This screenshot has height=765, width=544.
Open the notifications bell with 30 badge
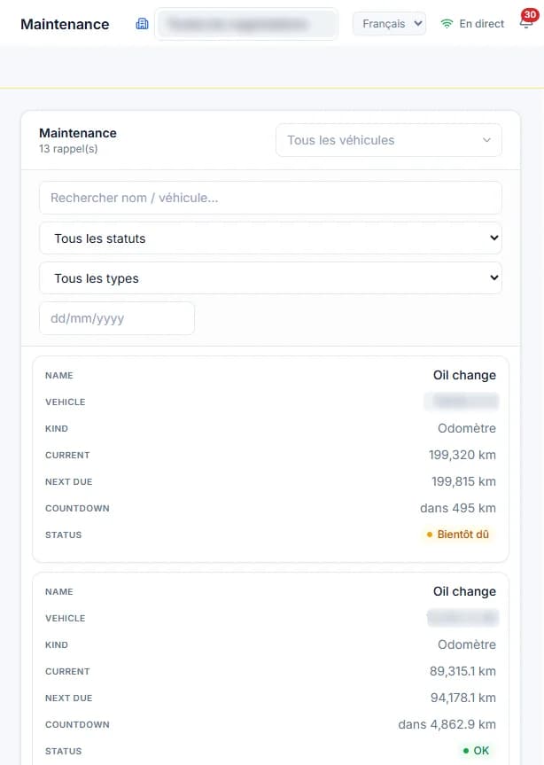click(x=527, y=20)
